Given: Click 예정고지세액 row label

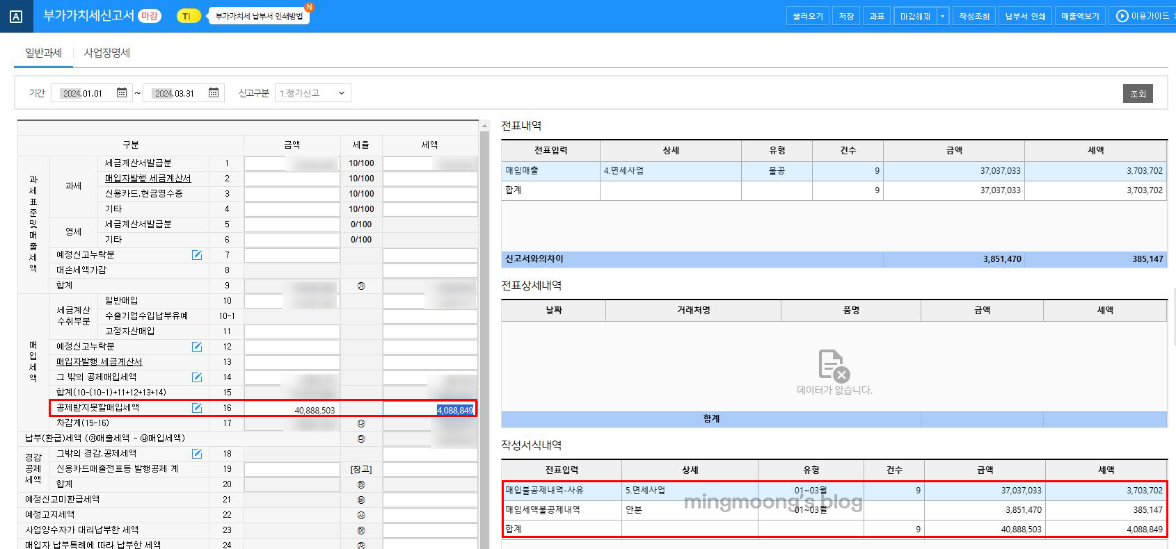Looking at the screenshot, I should (49, 515).
